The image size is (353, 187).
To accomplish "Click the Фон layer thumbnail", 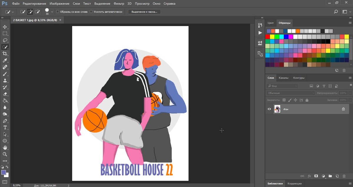I will point(277,109).
